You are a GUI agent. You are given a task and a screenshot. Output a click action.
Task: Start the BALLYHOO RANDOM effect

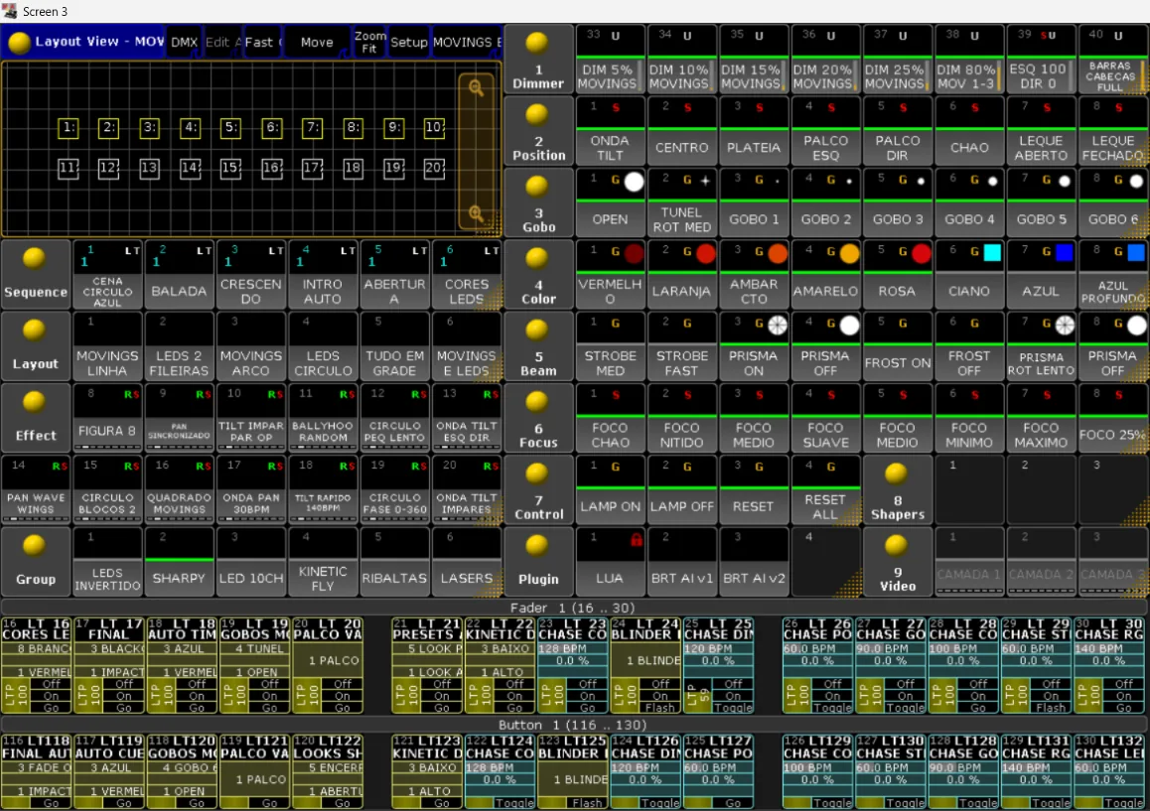click(x=323, y=418)
